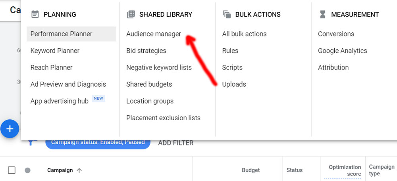This screenshot has width=397, height=181.
Task: Open Shared budgets
Action: click(149, 84)
